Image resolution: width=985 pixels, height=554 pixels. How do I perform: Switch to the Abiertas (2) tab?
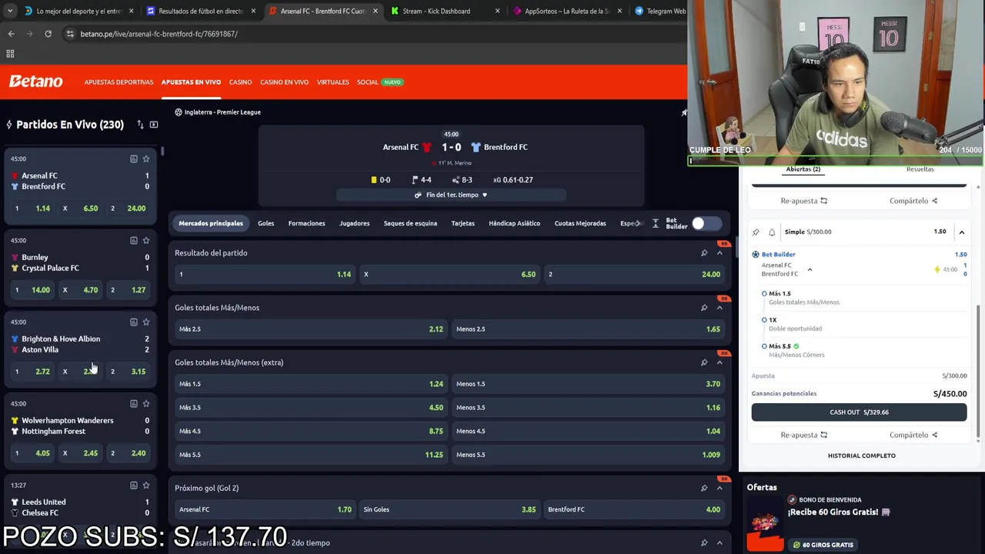coord(803,169)
